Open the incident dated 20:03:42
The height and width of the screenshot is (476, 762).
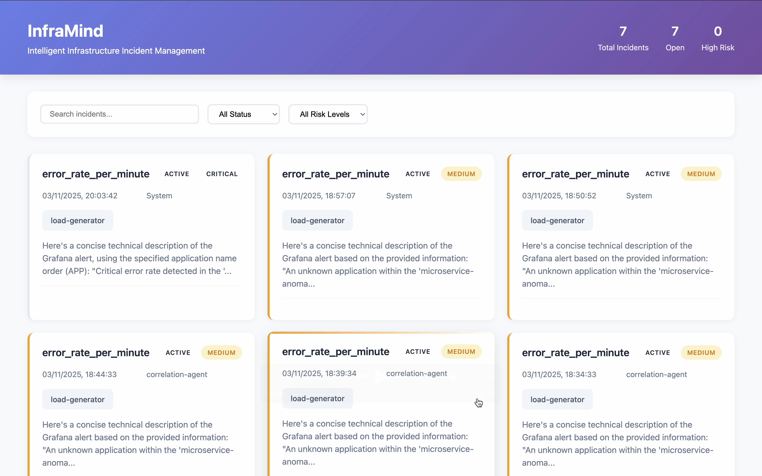tap(80, 196)
